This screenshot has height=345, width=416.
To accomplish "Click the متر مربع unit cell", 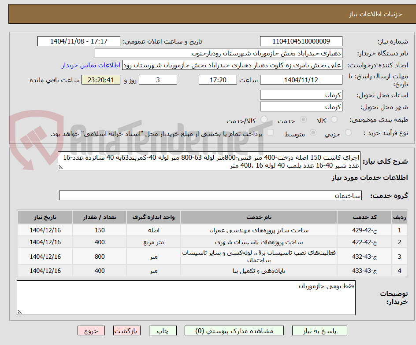I will coord(153,242).
